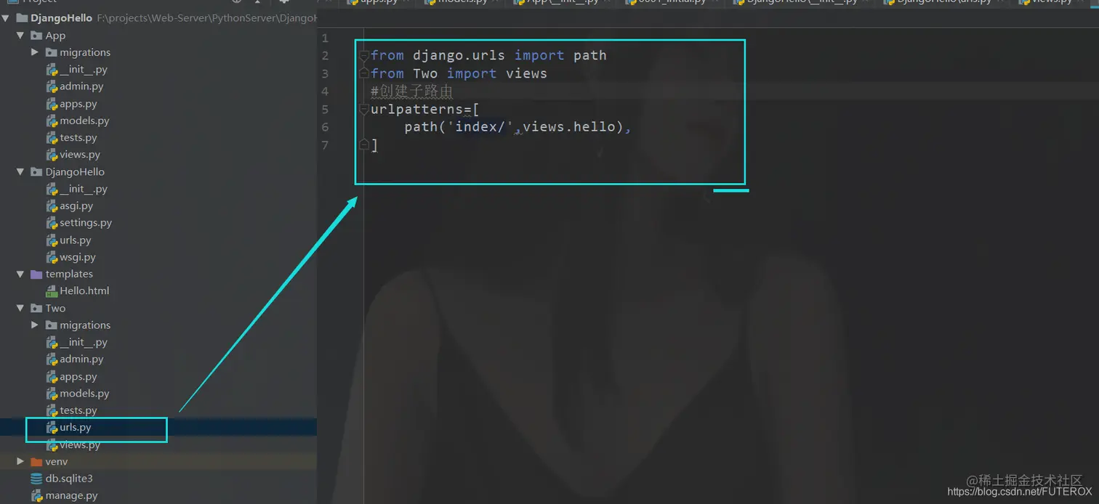
Task: Select views.py in the Two folder
Action: point(80,444)
